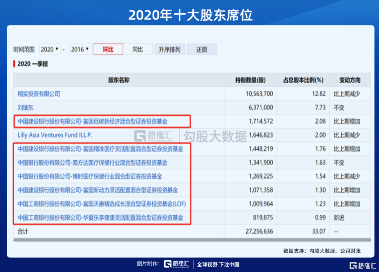Select share count 6,371,000
The width and height of the screenshot is (379, 272).
coord(260,107)
